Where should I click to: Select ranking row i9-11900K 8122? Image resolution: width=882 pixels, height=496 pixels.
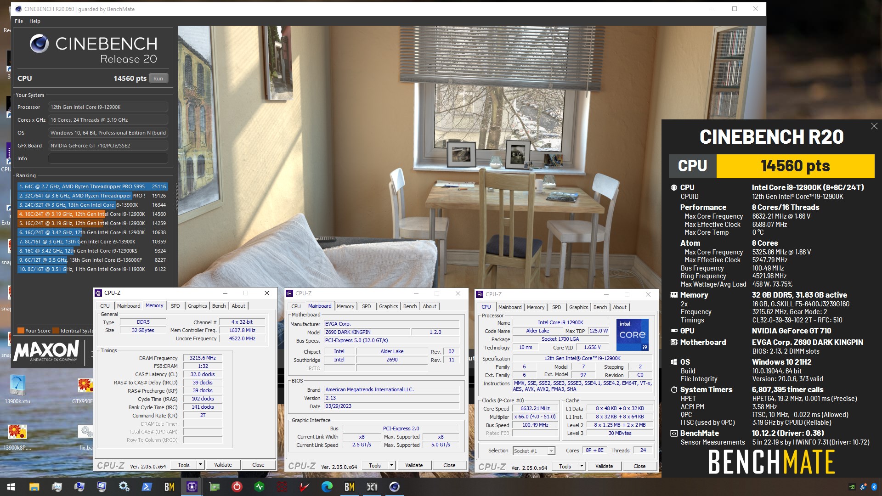[92, 269]
